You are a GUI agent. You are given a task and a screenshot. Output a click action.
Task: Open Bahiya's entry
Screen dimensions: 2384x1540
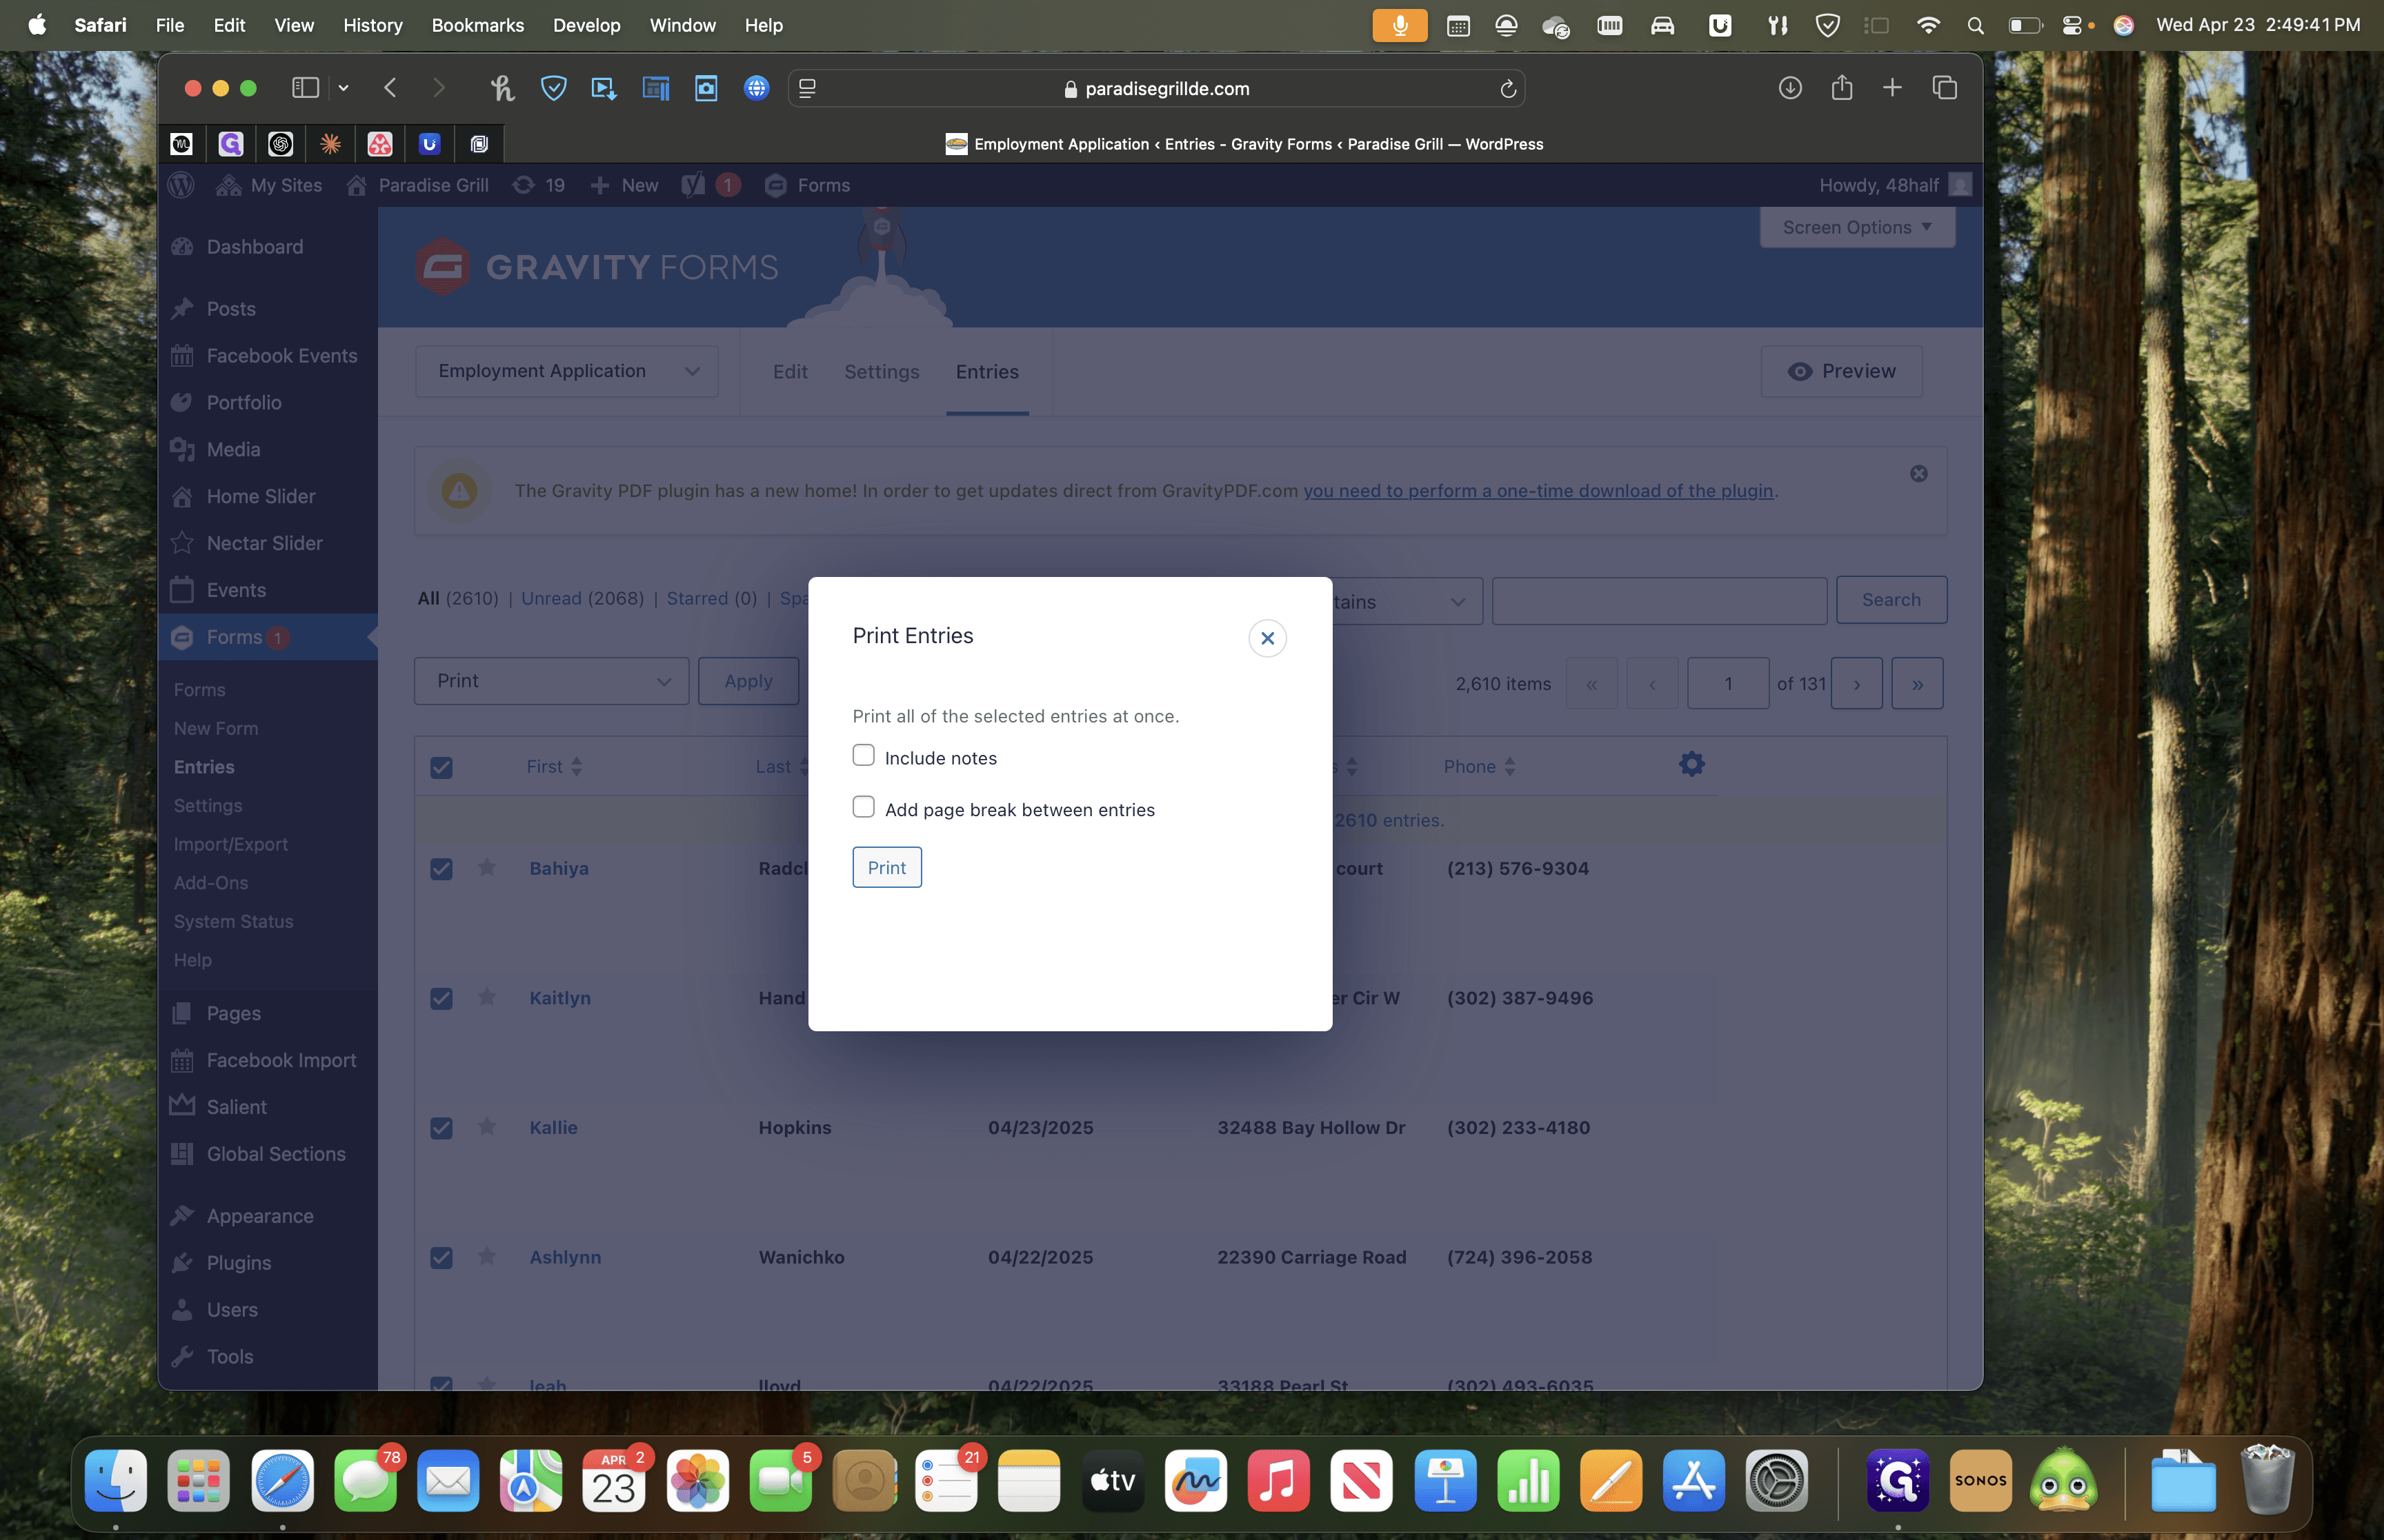[559, 868]
